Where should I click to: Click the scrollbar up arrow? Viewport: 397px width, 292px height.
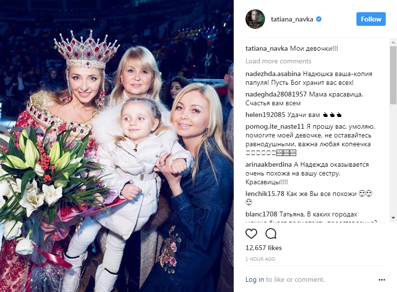pos(393,42)
